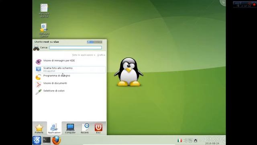Launch Selettore di colori

[70, 92]
